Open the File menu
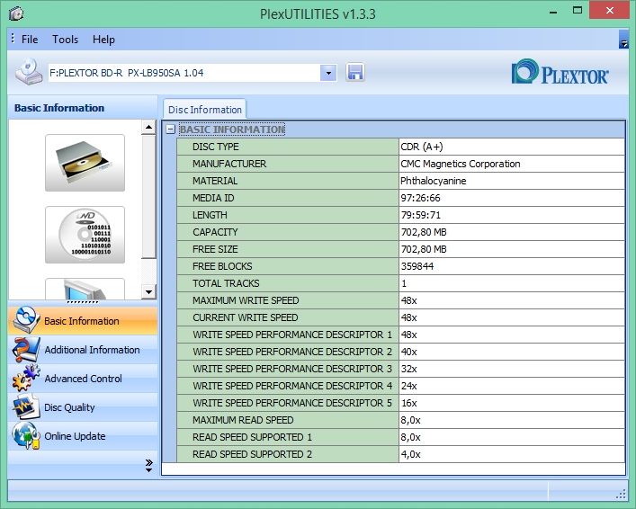 [x=30, y=40]
